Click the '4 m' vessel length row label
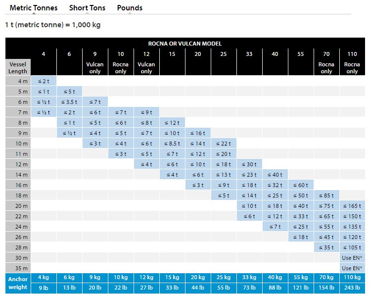The height and width of the screenshot is (294, 369). point(18,81)
